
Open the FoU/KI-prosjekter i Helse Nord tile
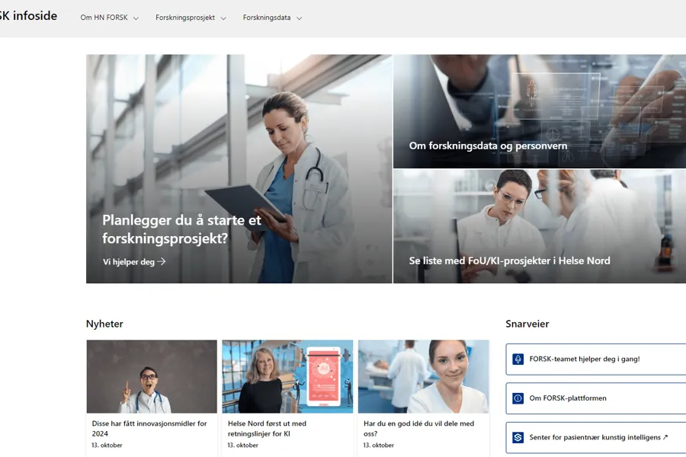tap(509, 260)
